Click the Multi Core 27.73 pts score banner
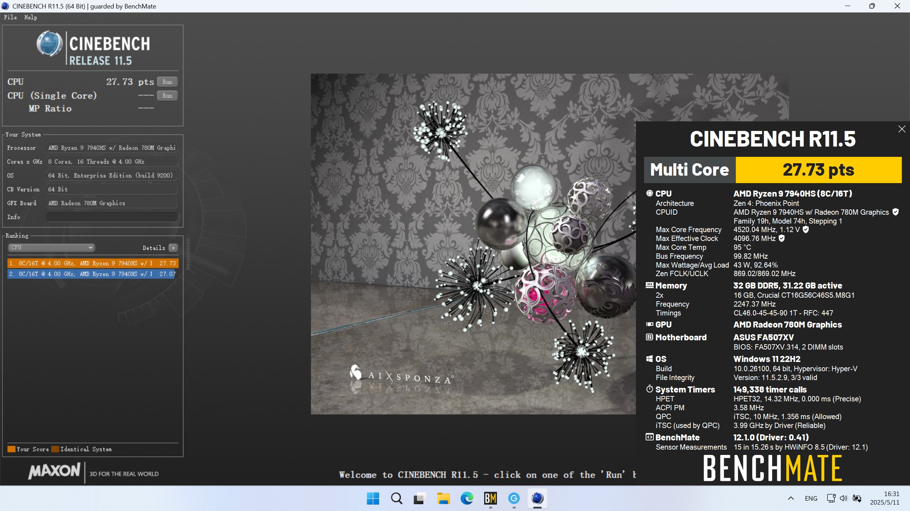Image resolution: width=910 pixels, height=511 pixels. click(773, 170)
